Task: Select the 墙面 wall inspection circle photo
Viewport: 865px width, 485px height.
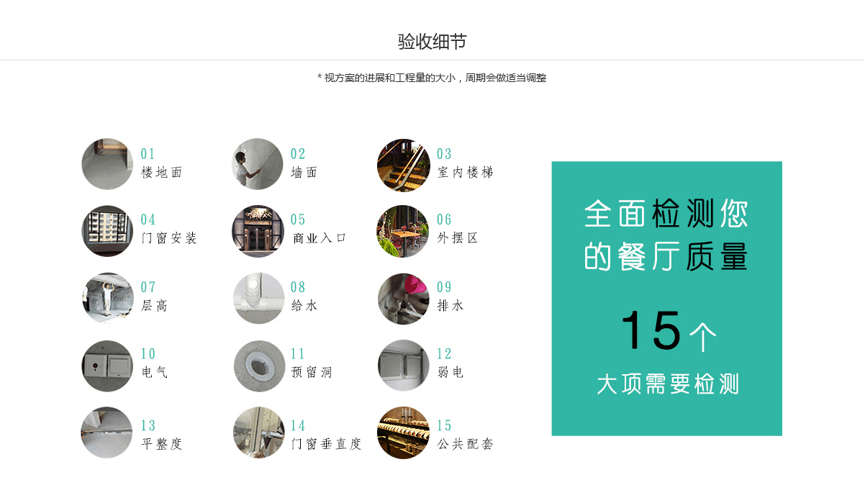Action: (x=258, y=164)
